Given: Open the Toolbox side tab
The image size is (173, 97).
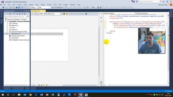Looking at the screenshot, I should (x=2, y=21).
